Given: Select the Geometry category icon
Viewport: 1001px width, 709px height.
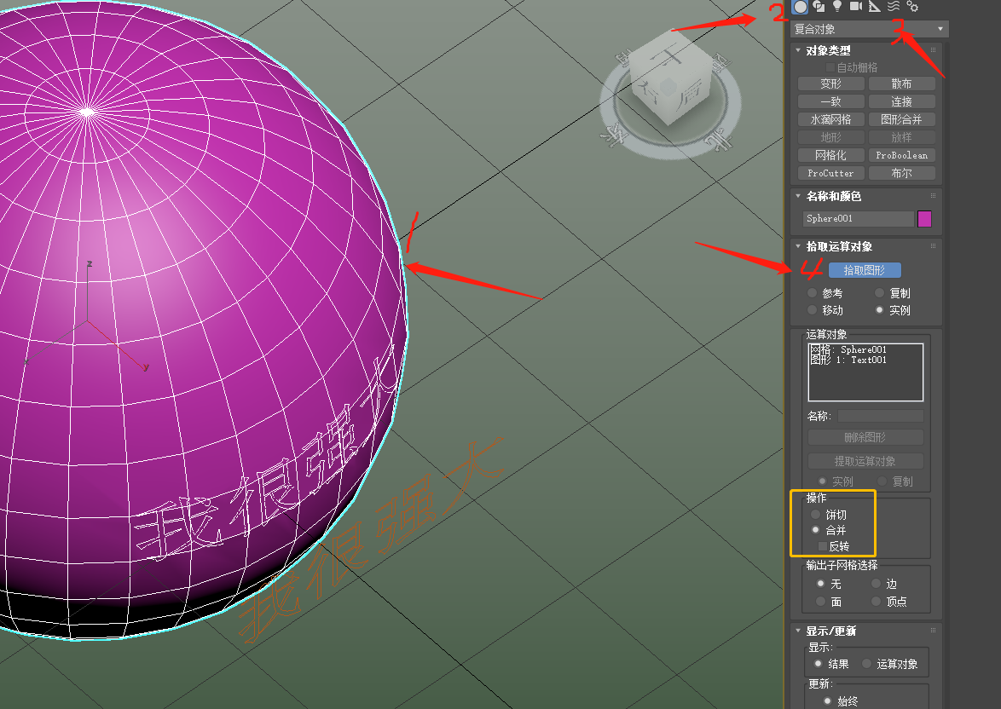Looking at the screenshot, I should (800, 7).
